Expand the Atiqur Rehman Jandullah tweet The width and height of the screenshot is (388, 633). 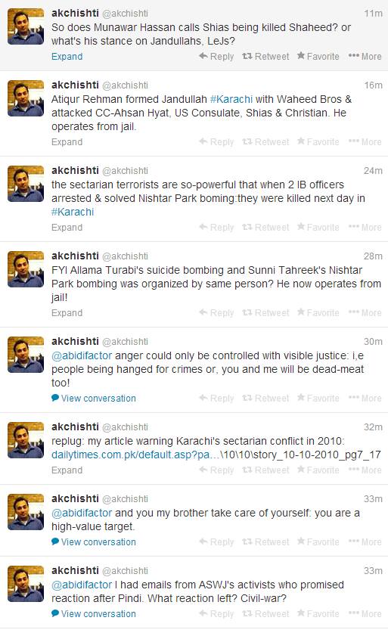pyautogui.click(x=67, y=142)
